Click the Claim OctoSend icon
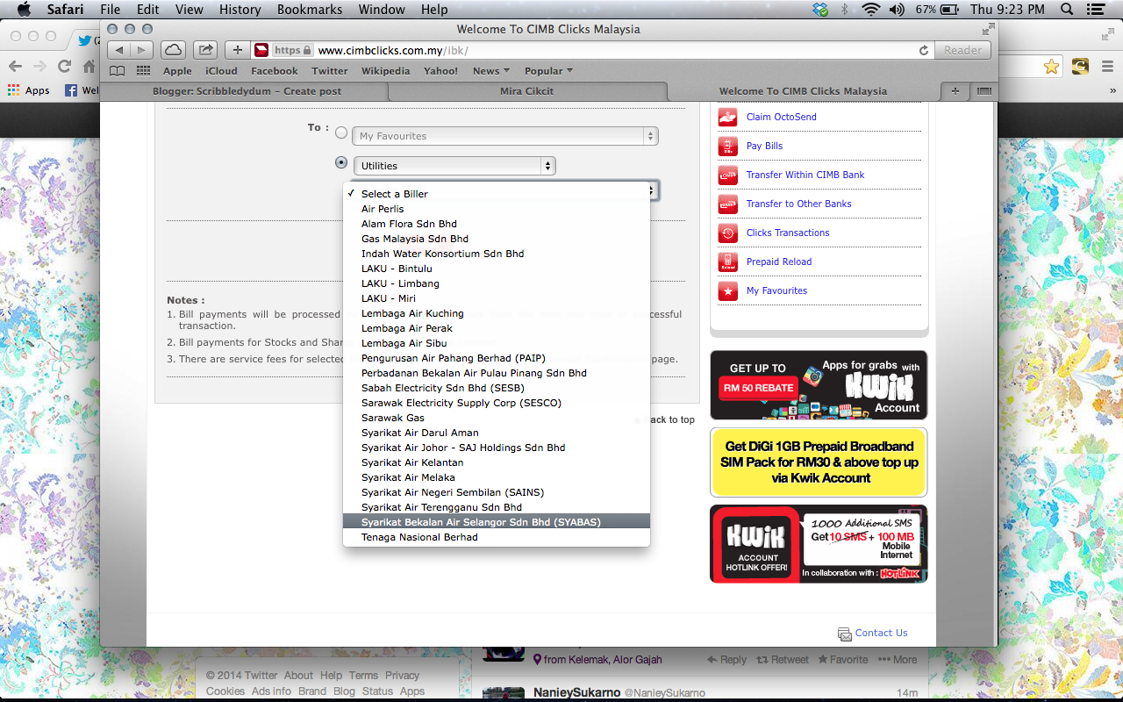The image size is (1123, 702). (727, 118)
